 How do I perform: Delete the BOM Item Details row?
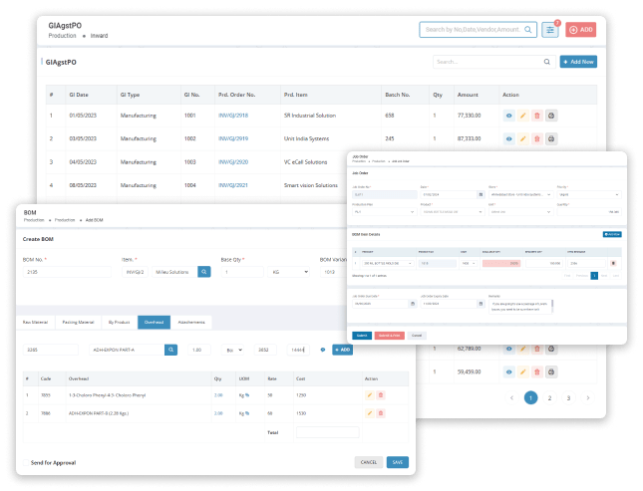(x=613, y=263)
